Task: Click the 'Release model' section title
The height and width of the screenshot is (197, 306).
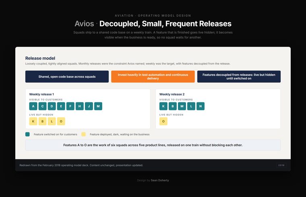Action: [x=40, y=58]
